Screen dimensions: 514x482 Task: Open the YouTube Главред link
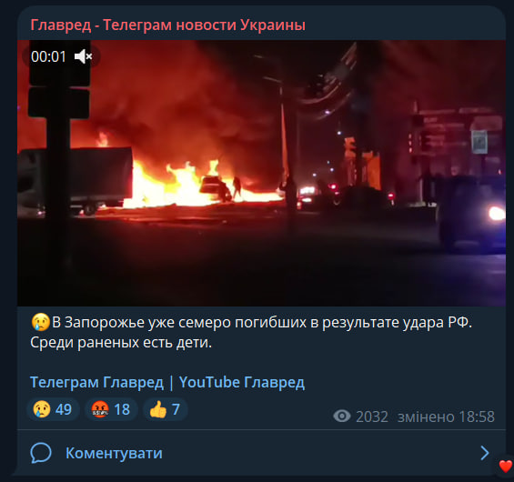(242, 382)
